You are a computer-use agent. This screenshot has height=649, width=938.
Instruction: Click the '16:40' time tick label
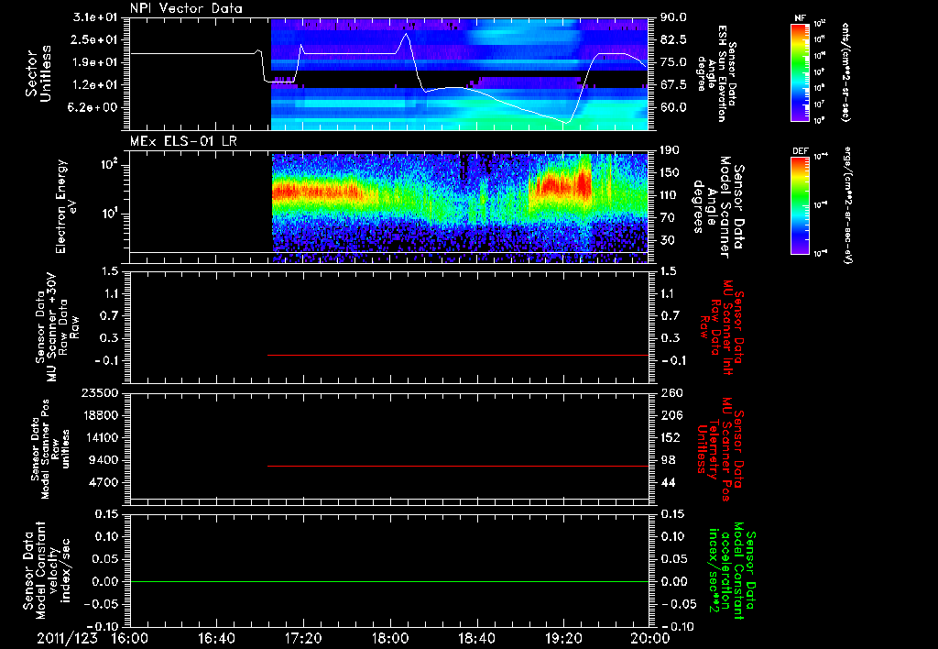pos(216,638)
